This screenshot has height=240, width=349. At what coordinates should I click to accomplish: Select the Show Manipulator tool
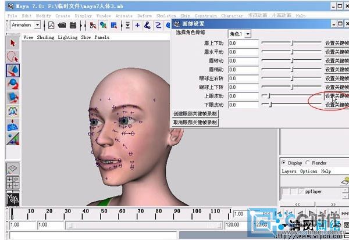coord(13,138)
